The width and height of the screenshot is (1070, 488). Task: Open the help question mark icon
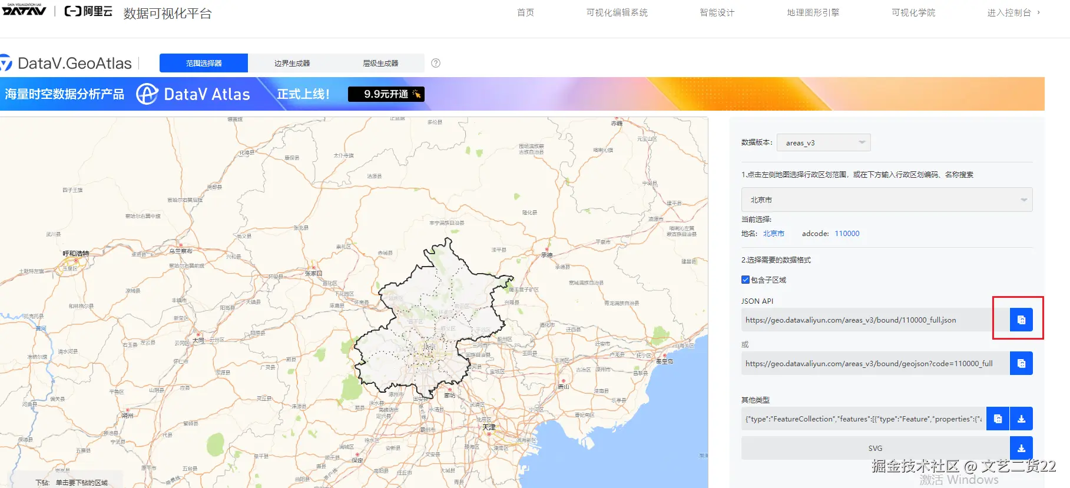pos(436,63)
